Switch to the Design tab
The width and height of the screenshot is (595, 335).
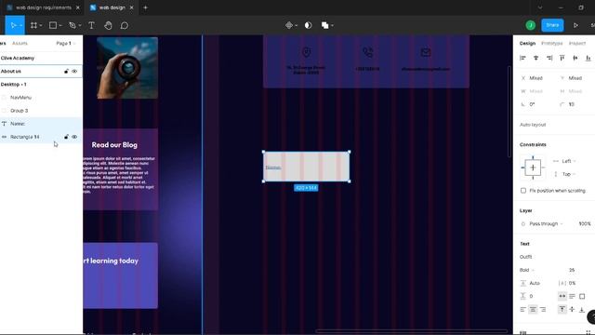(527, 44)
